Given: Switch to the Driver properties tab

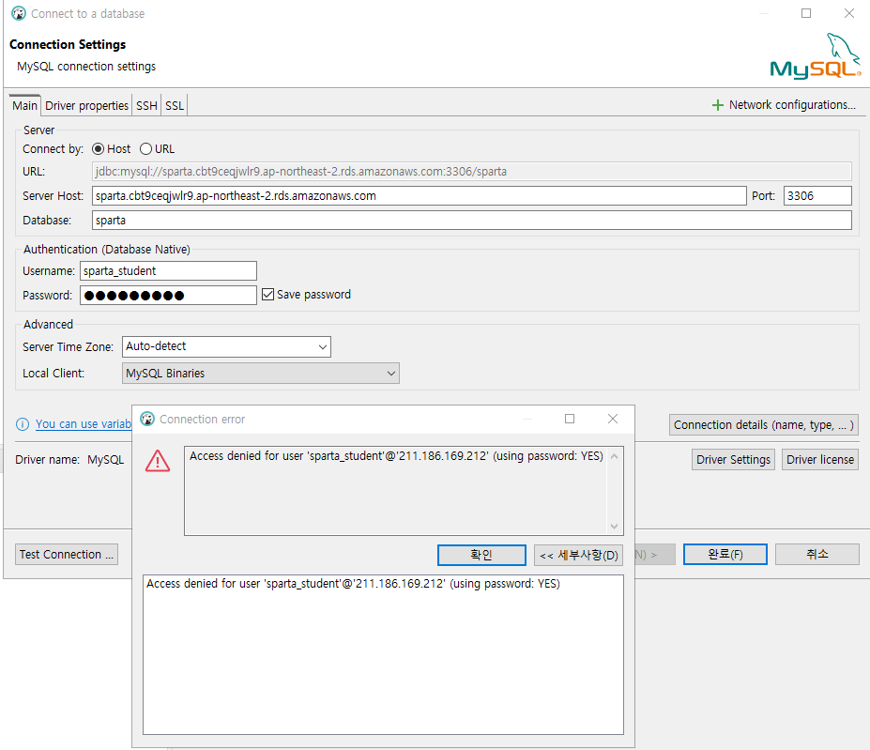Looking at the screenshot, I should click(x=86, y=105).
